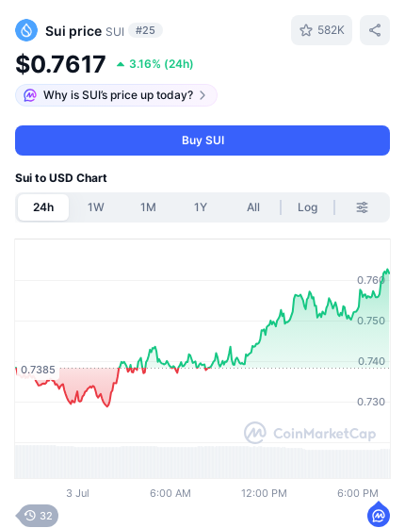
Task: Expand 'Why is SUI's price up today?' chevron
Action: click(202, 95)
